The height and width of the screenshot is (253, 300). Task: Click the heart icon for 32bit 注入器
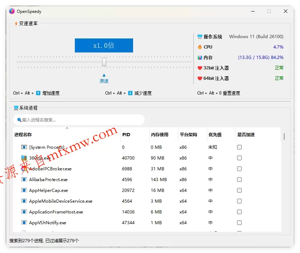click(x=200, y=68)
